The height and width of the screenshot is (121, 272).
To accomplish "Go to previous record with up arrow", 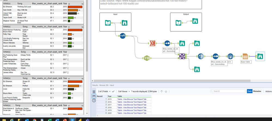I will pyautogui.click(x=161, y=91).
